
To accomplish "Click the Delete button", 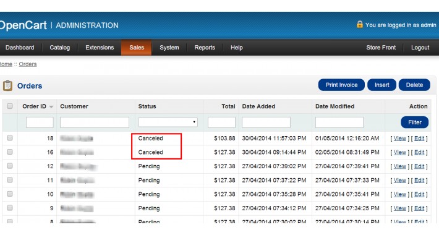I will pyautogui.click(x=414, y=85).
